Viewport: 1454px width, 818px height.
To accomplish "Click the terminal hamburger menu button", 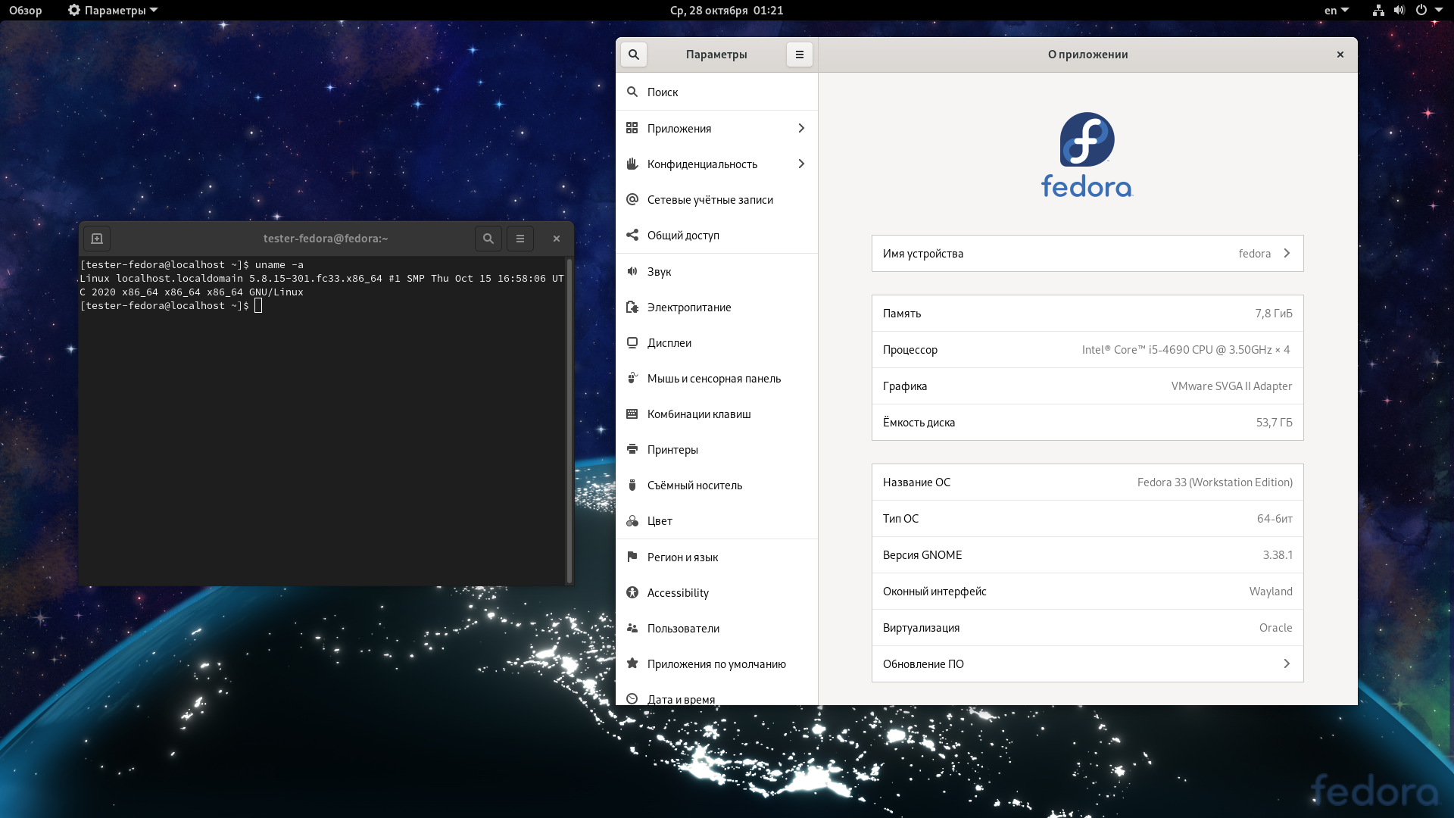I will tap(520, 239).
